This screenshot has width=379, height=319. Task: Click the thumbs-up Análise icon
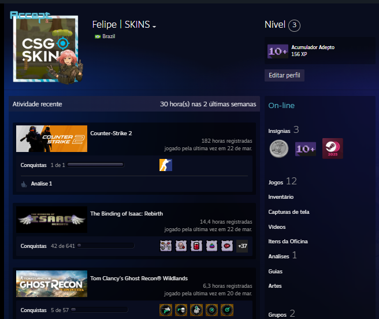24,184
